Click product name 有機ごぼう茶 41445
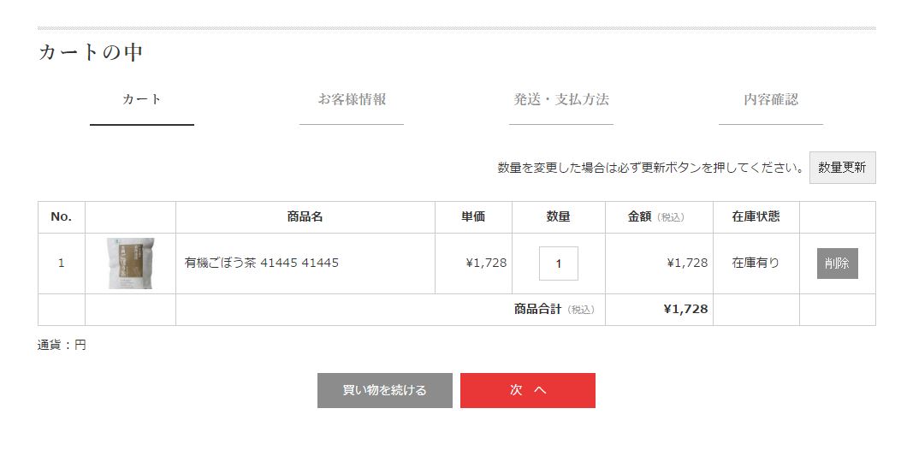This screenshot has height=450, width=901. click(262, 263)
